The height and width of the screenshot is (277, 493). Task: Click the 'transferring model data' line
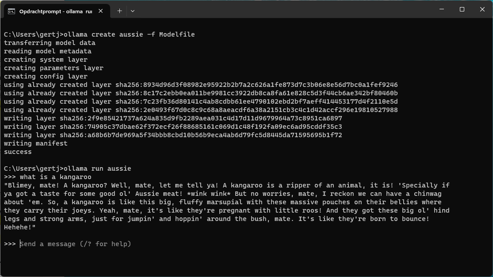tap(50, 43)
